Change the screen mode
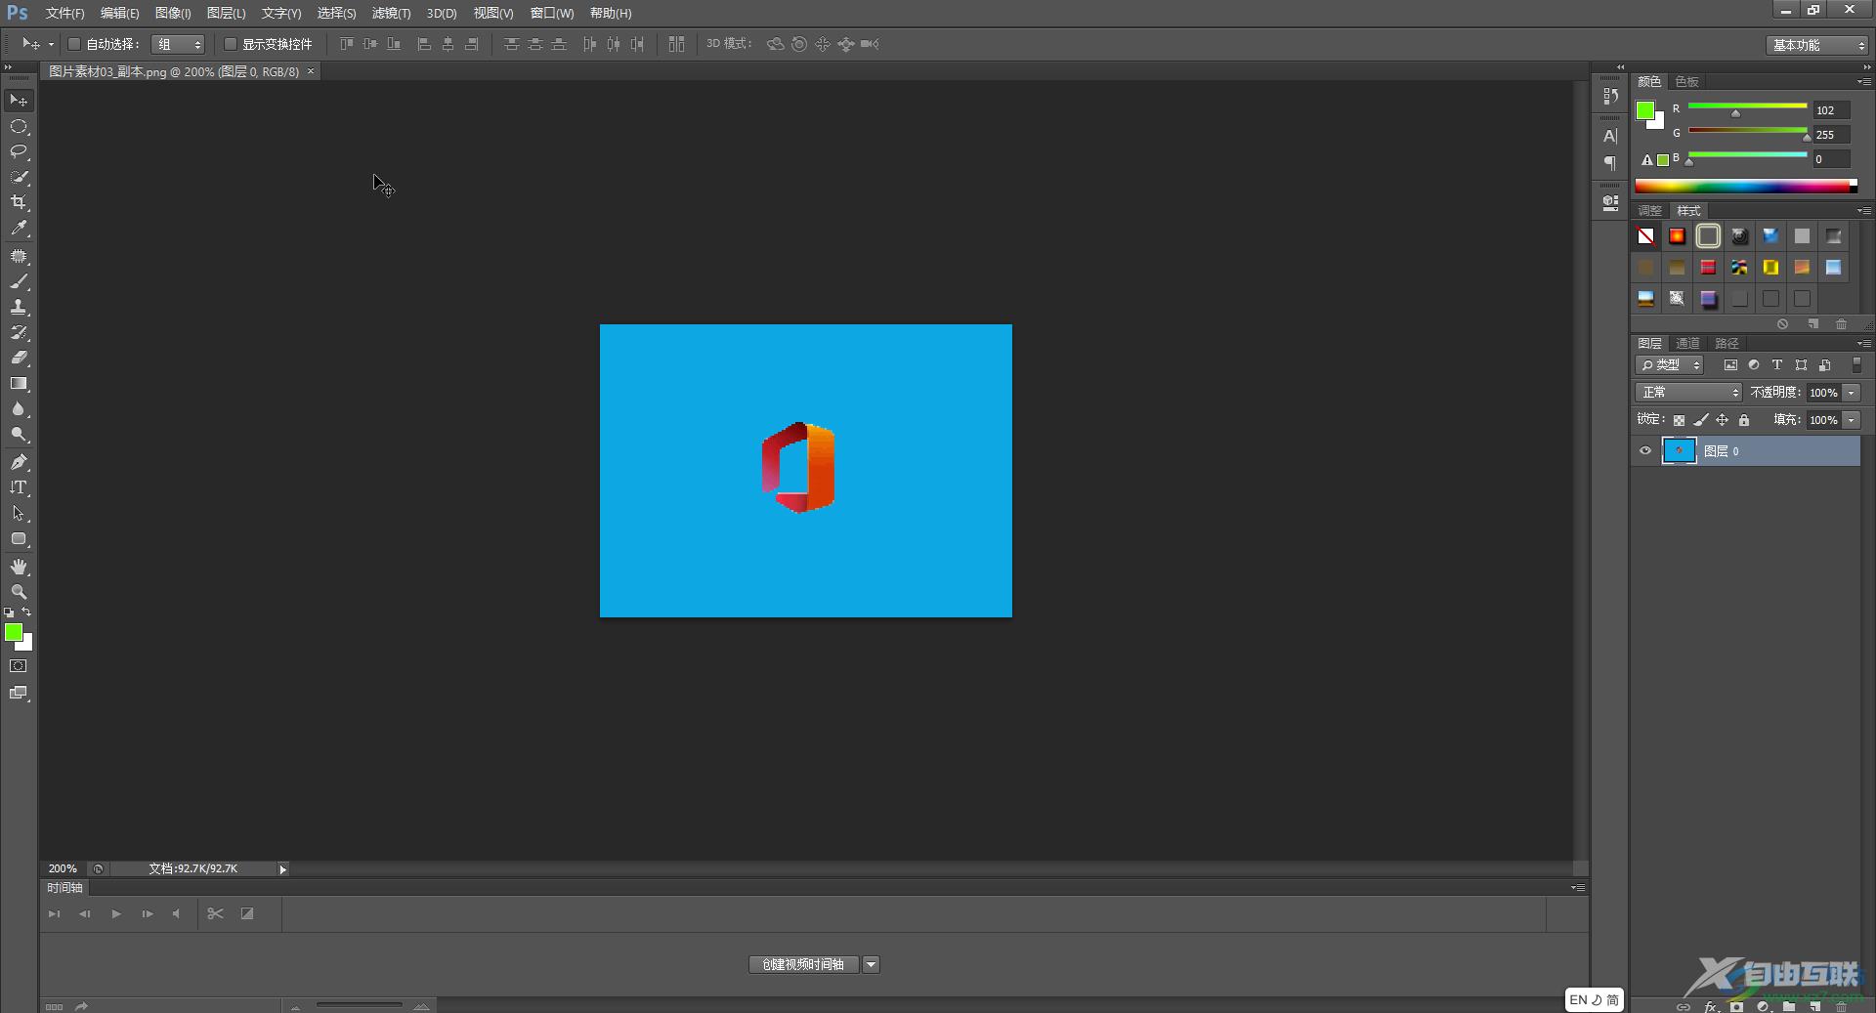Image resolution: width=1876 pixels, height=1013 pixels. 19,694
